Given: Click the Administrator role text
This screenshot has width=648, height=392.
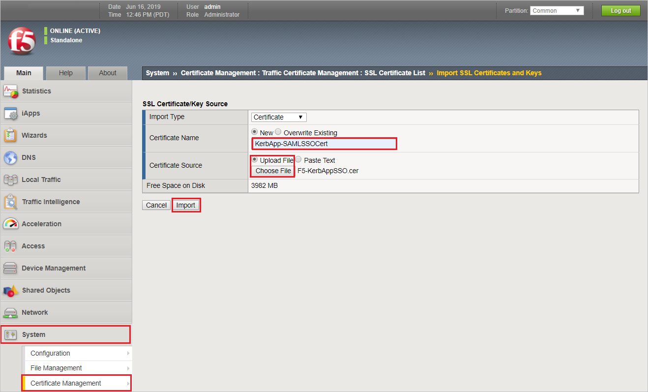Looking at the screenshot, I should point(222,15).
